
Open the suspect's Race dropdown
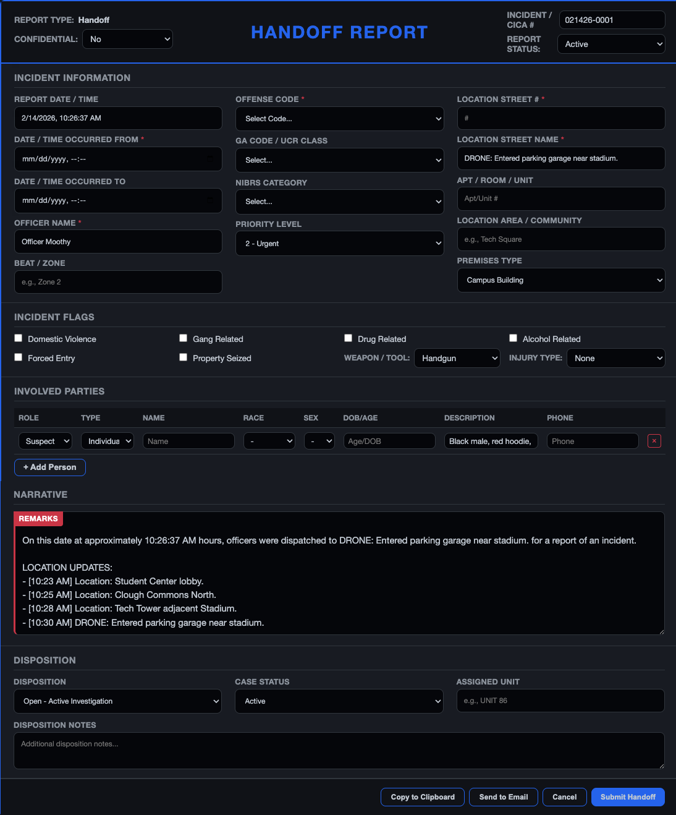(269, 441)
